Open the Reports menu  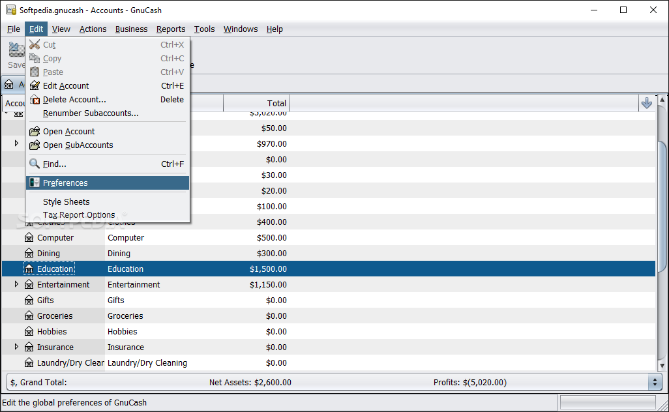[x=171, y=29]
